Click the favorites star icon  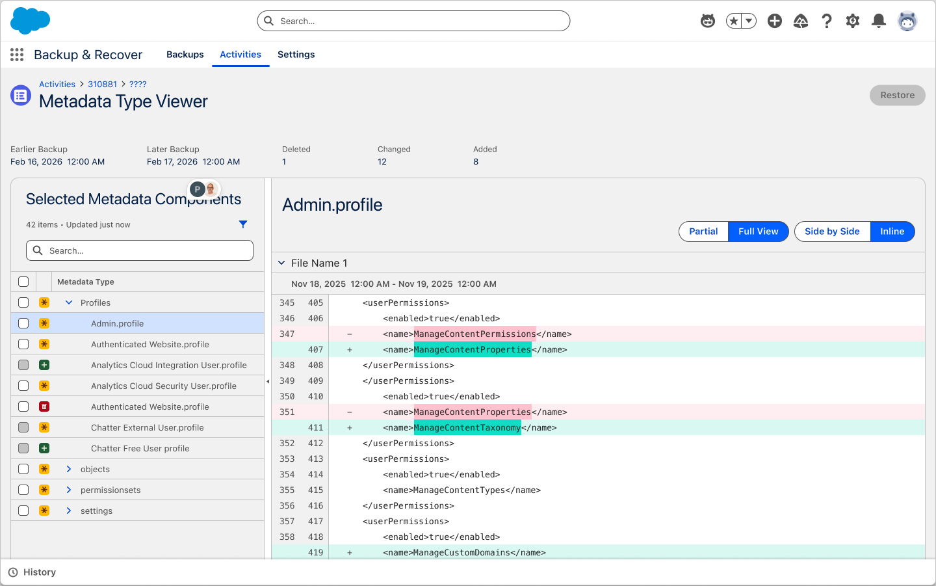(x=734, y=21)
